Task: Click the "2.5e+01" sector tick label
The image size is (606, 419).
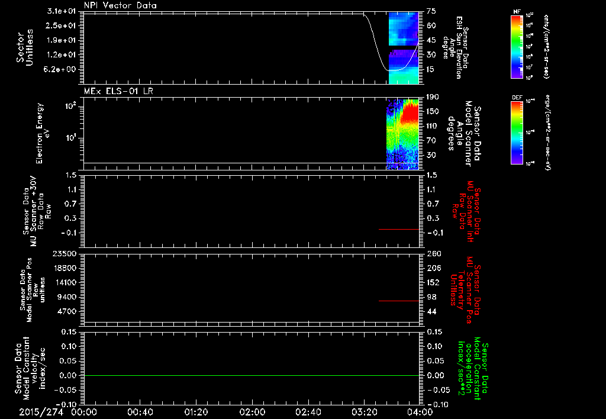Action: [x=62, y=25]
